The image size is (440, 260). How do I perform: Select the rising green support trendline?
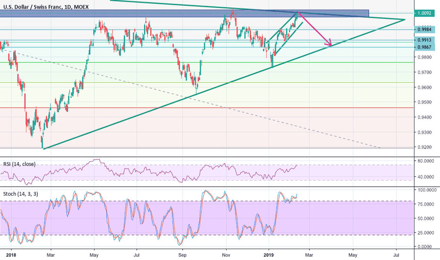[225, 84]
